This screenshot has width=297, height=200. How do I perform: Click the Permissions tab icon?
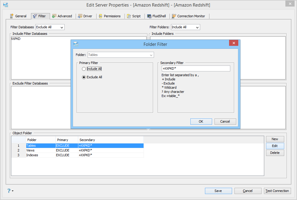tap(101, 16)
